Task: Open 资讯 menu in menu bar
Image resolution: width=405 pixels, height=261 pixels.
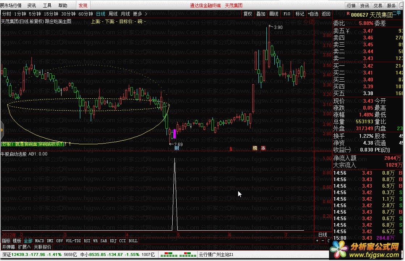Action: (x=31, y=5)
